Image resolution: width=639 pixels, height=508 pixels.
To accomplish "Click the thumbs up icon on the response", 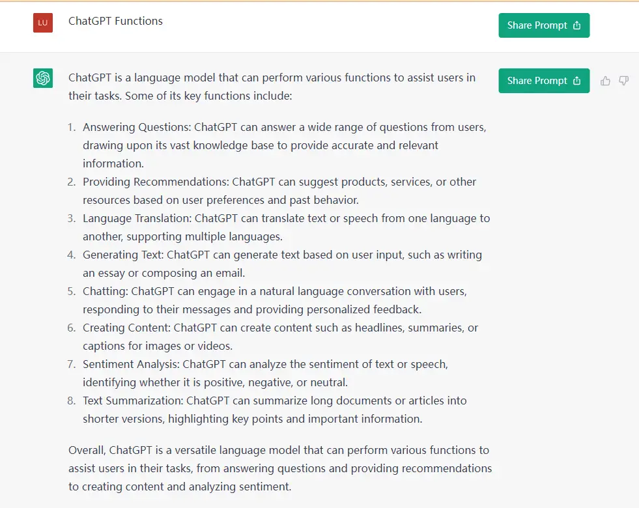I will [x=605, y=81].
